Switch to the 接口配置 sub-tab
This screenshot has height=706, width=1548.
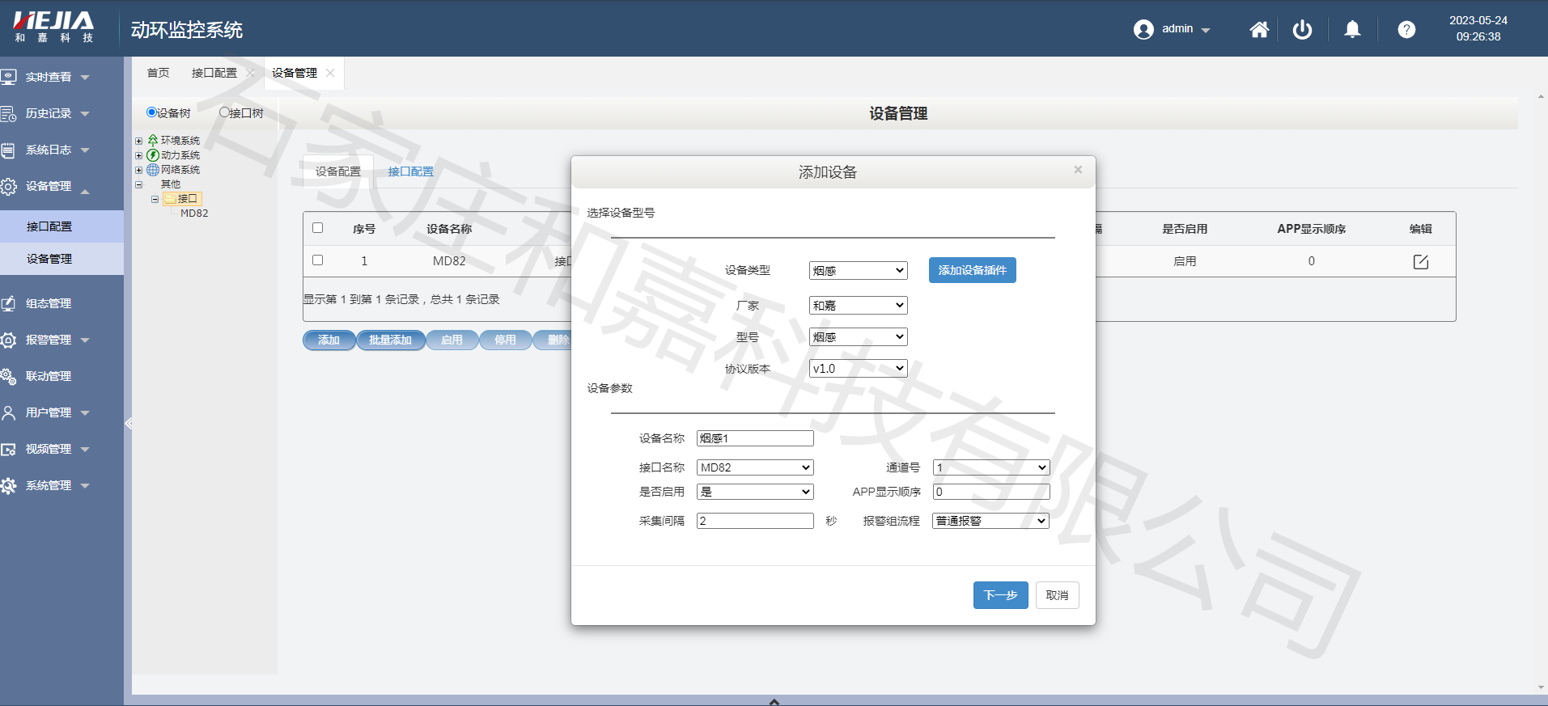tap(410, 171)
